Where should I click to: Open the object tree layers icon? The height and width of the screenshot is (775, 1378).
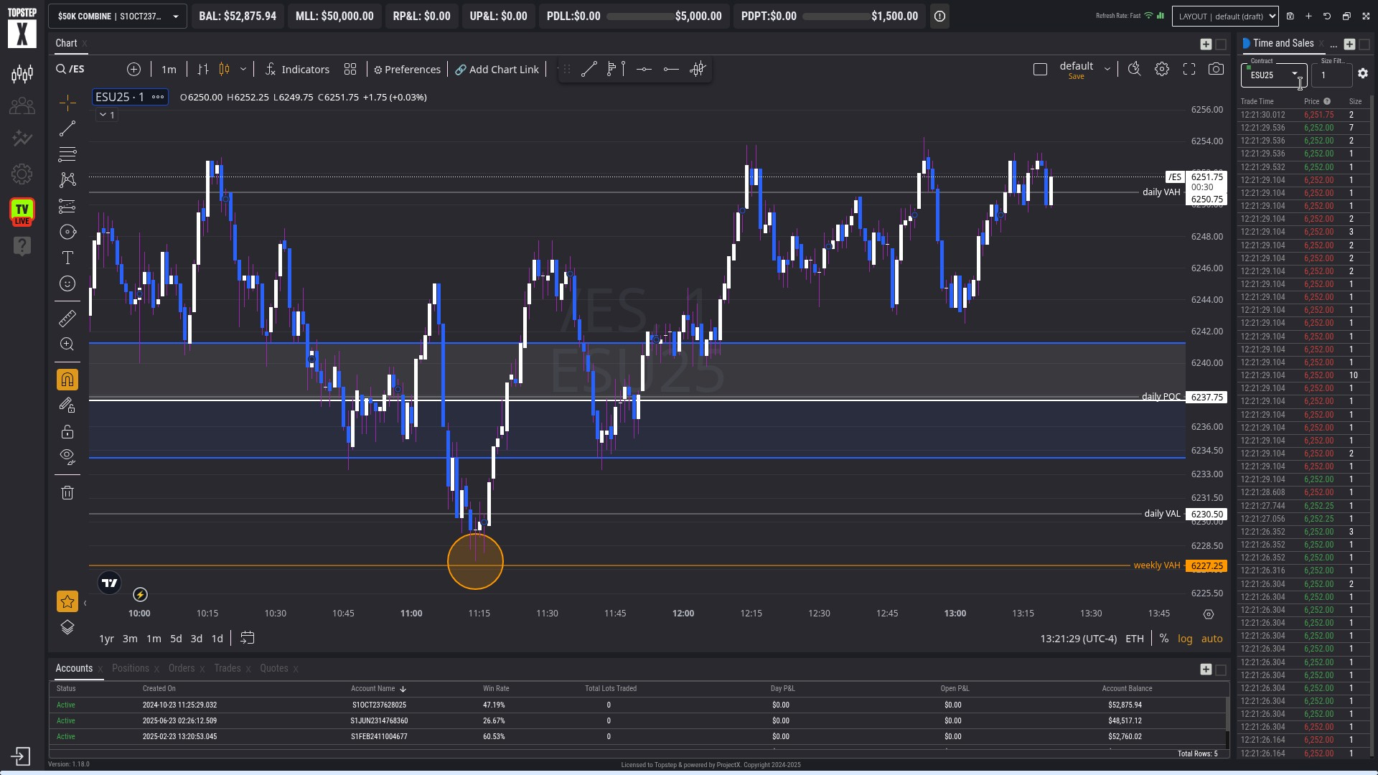click(x=67, y=627)
